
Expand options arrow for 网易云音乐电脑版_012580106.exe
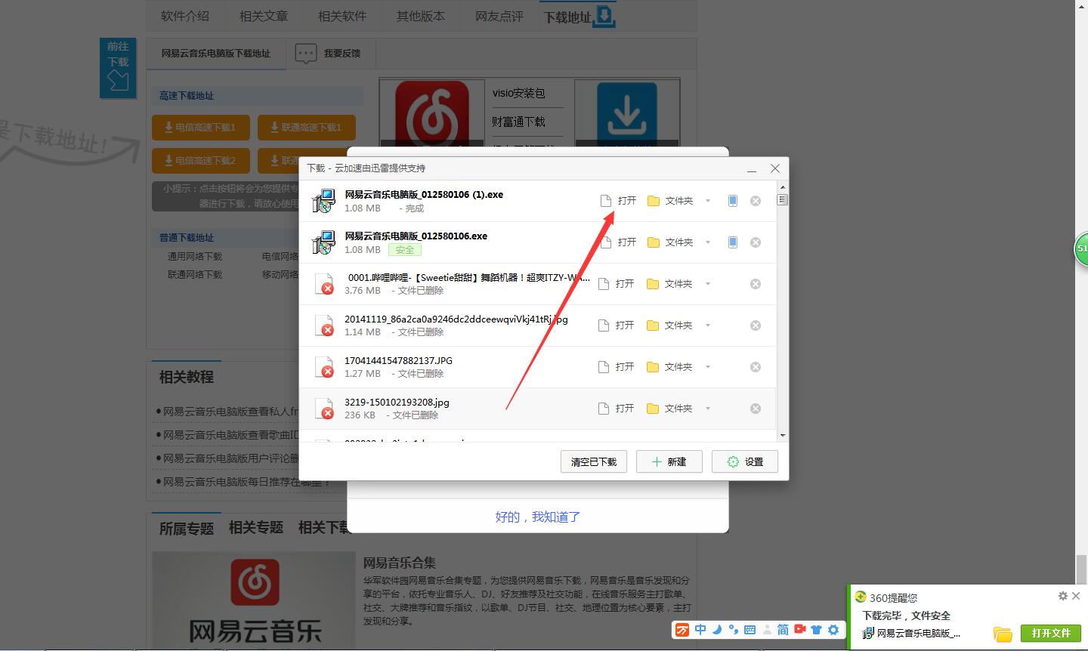(708, 242)
